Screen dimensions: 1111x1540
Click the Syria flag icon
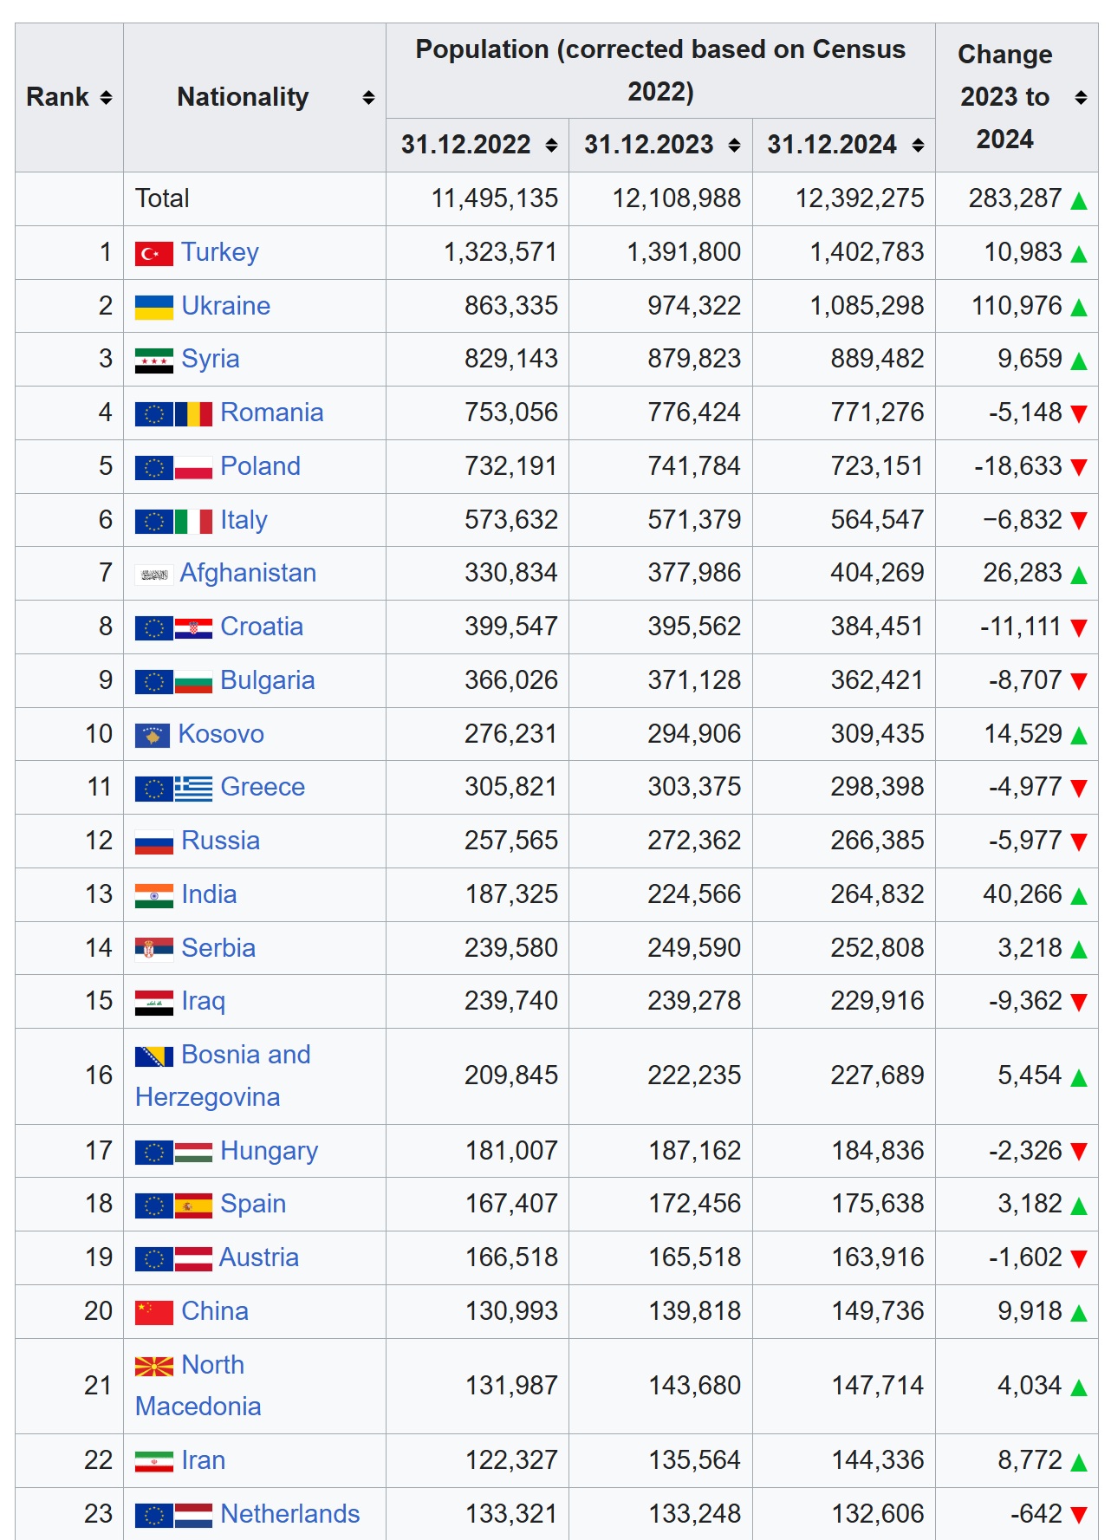point(154,361)
